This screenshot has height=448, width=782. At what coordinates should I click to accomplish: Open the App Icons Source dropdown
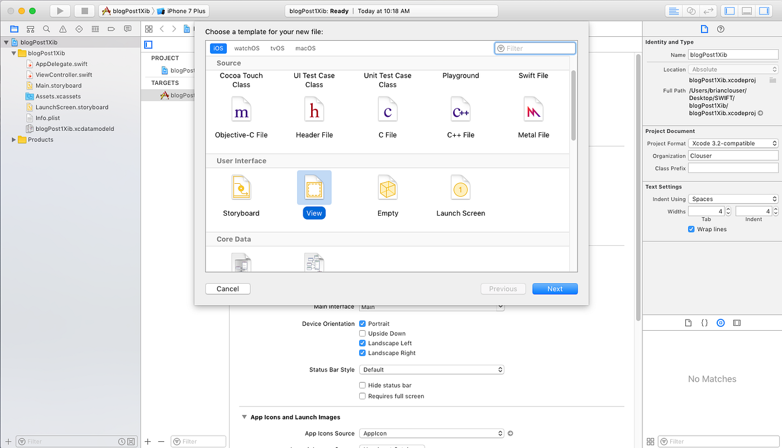click(x=432, y=433)
